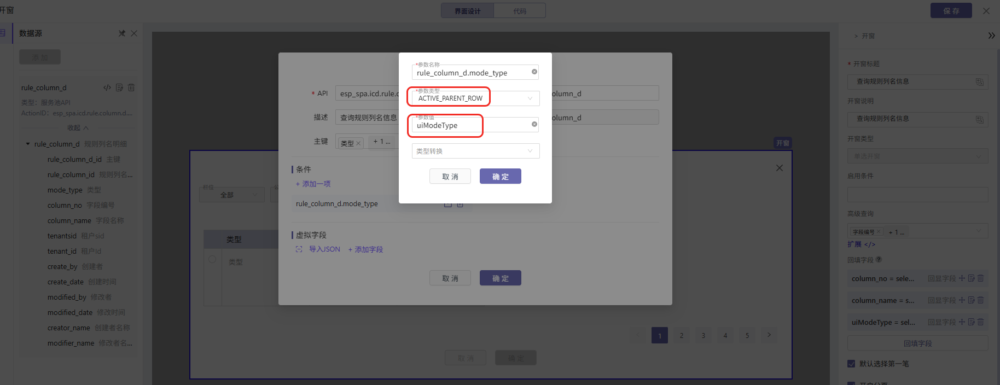This screenshot has height=385, width=1000.
Task: Collapse the right panel with double-chevron icon
Action: point(991,36)
